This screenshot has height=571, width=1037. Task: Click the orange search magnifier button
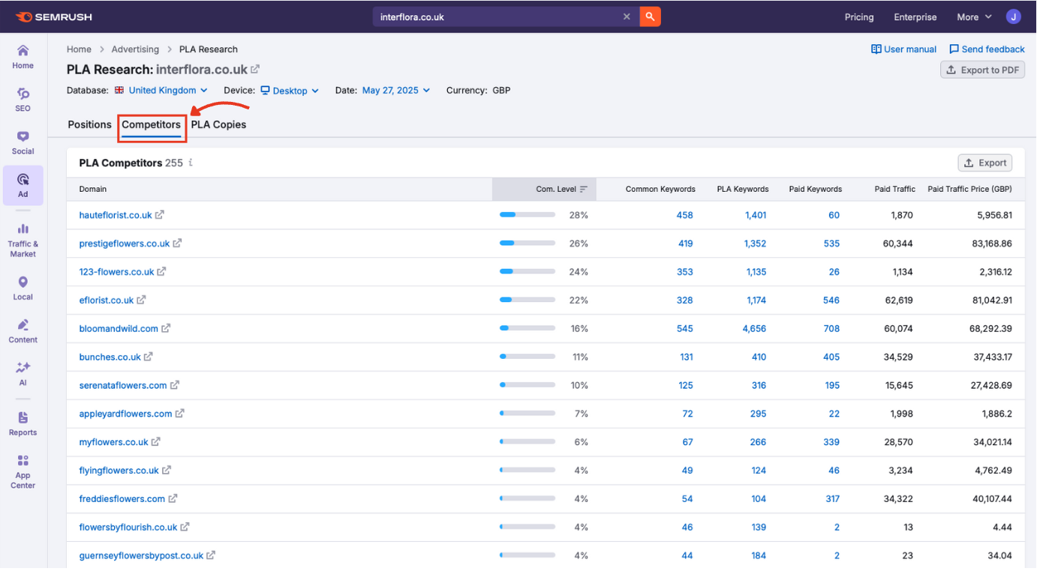click(650, 16)
